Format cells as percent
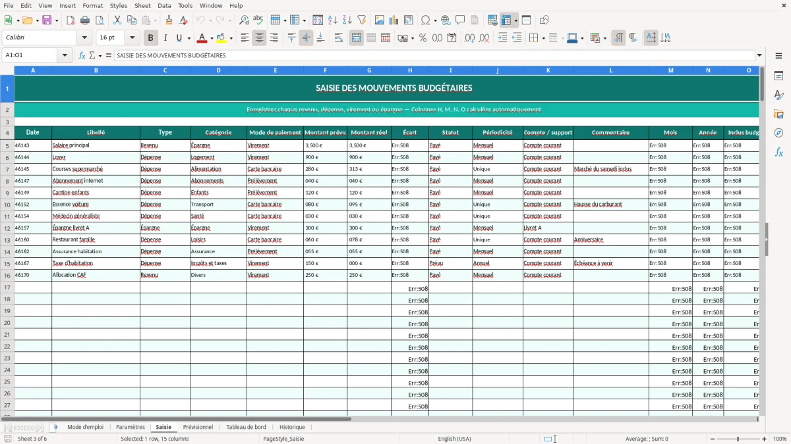791x444 pixels. click(423, 38)
